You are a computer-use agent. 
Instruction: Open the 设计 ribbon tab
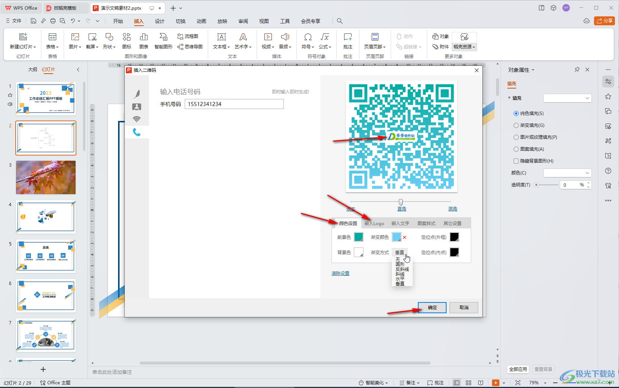click(160, 21)
